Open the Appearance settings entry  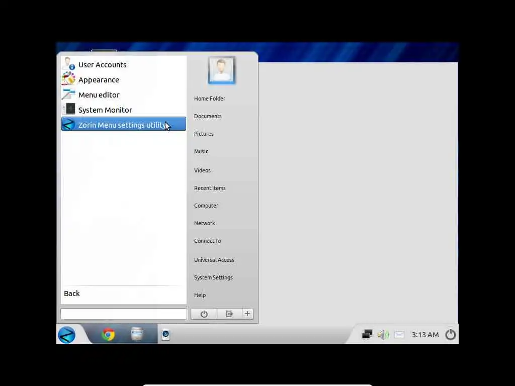click(x=124, y=80)
